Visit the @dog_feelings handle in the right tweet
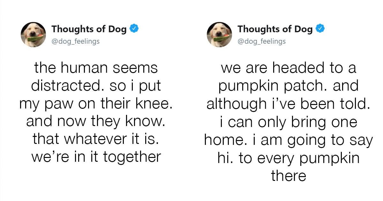Viewport: 383px width, 201px height. click(262, 41)
